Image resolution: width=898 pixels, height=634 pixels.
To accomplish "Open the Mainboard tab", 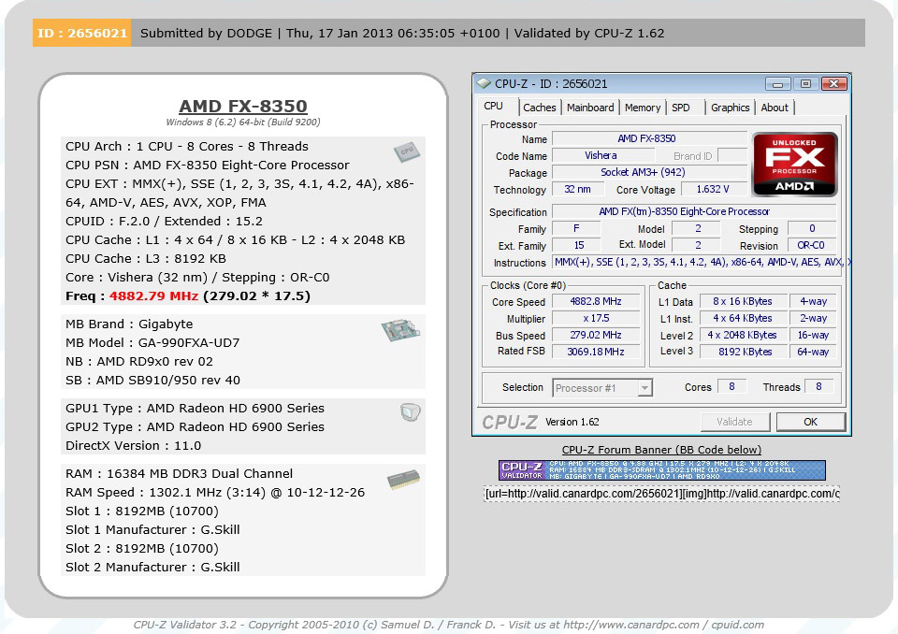I will (x=590, y=108).
